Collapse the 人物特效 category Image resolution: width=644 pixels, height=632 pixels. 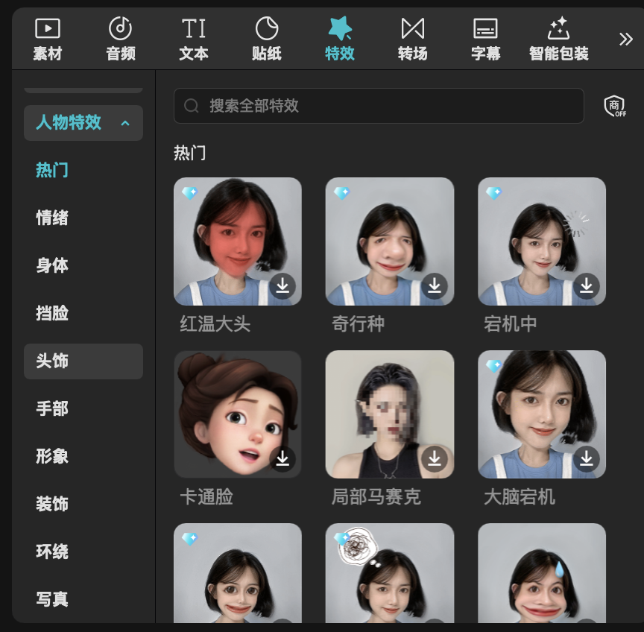pos(83,123)
